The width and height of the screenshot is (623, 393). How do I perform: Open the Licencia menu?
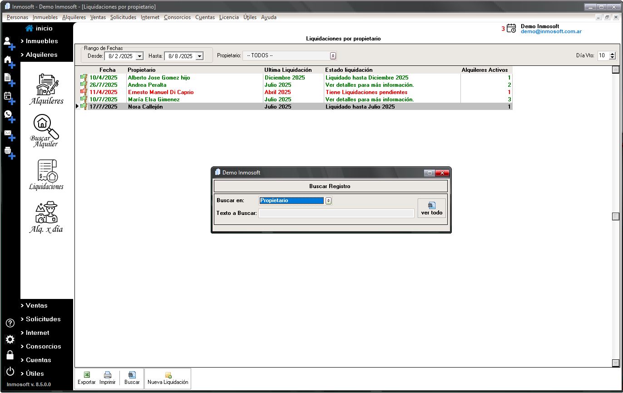coord(229,17)
